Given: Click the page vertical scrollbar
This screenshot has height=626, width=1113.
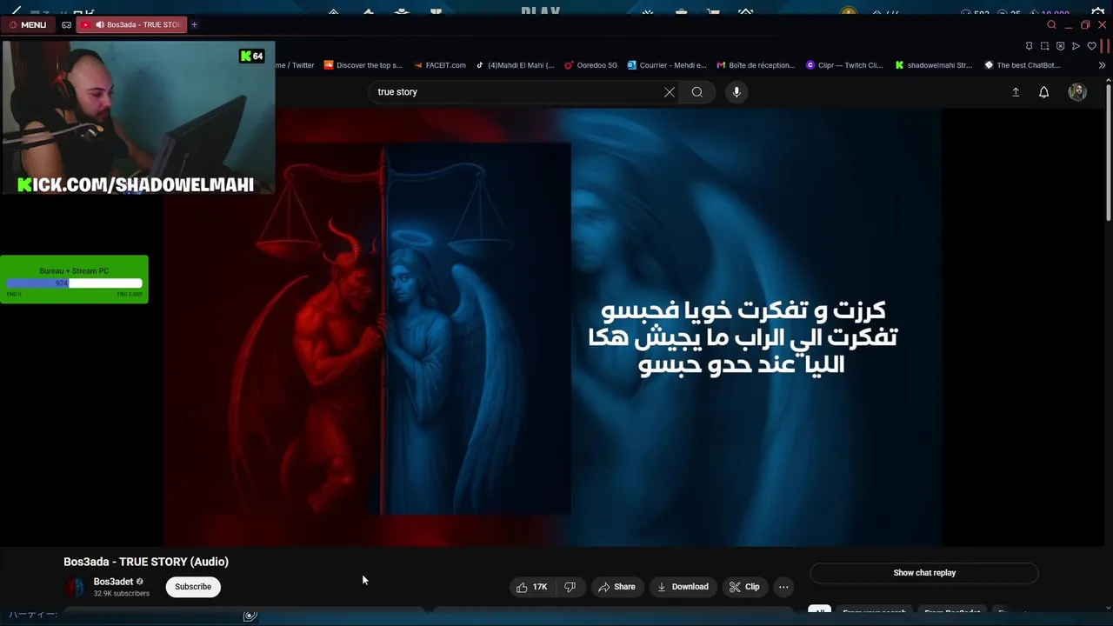Looking at the screenshot, I should (x=1108, y=152).
